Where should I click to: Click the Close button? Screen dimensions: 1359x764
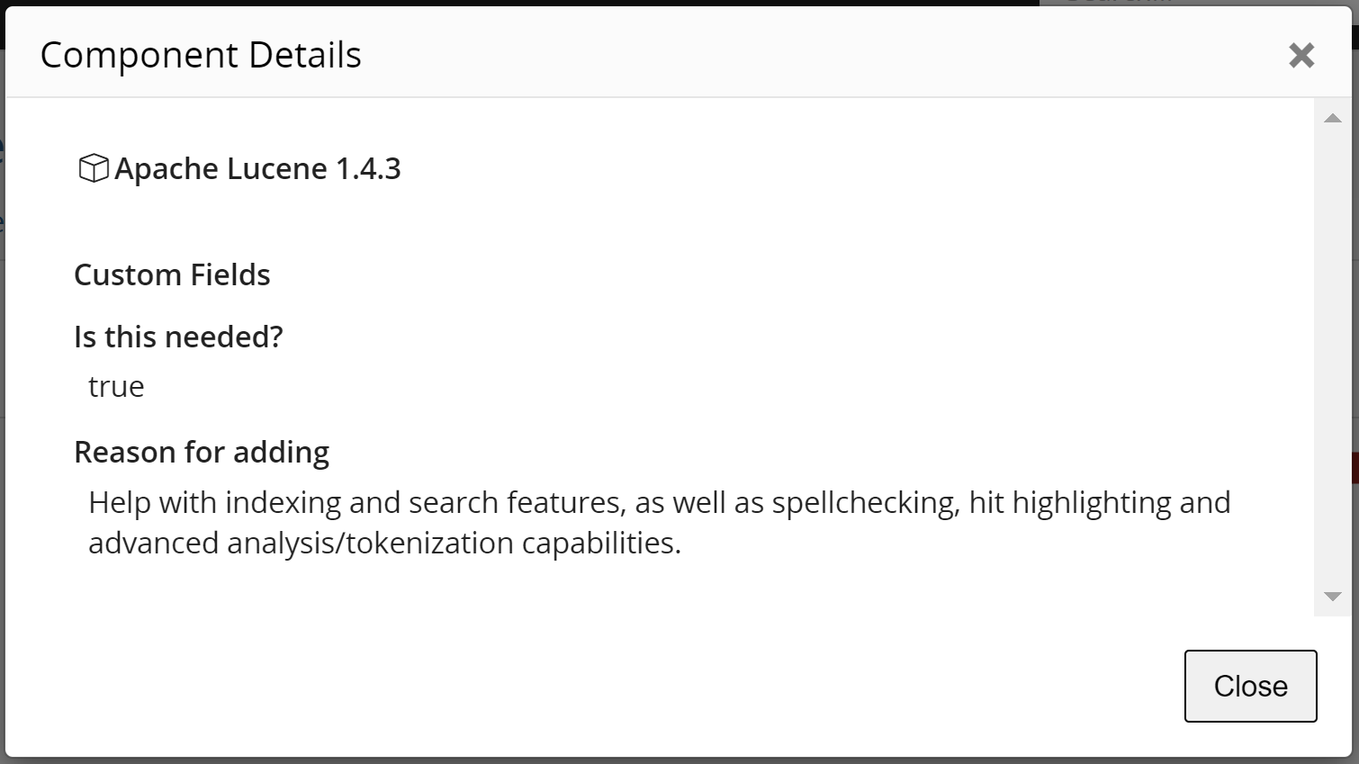[1250, 685]
